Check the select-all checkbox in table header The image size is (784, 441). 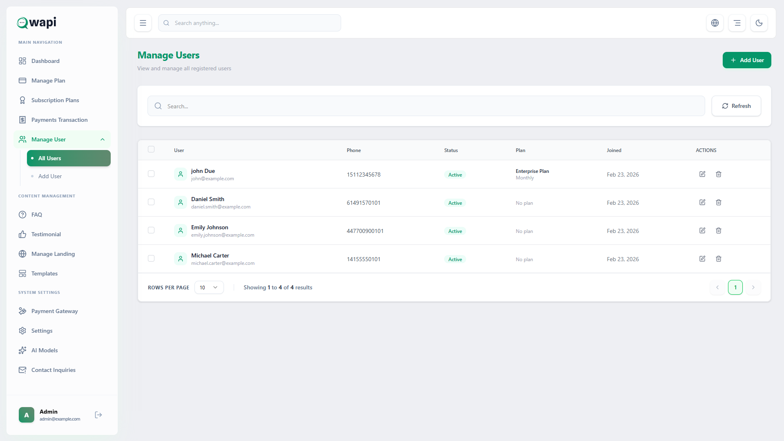[151, 150]
